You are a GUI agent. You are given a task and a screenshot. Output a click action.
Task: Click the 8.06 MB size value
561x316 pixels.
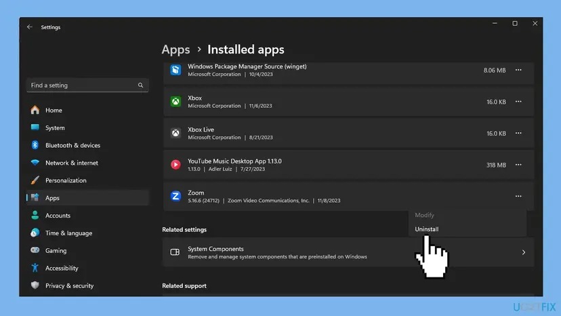tap(495, 71)
